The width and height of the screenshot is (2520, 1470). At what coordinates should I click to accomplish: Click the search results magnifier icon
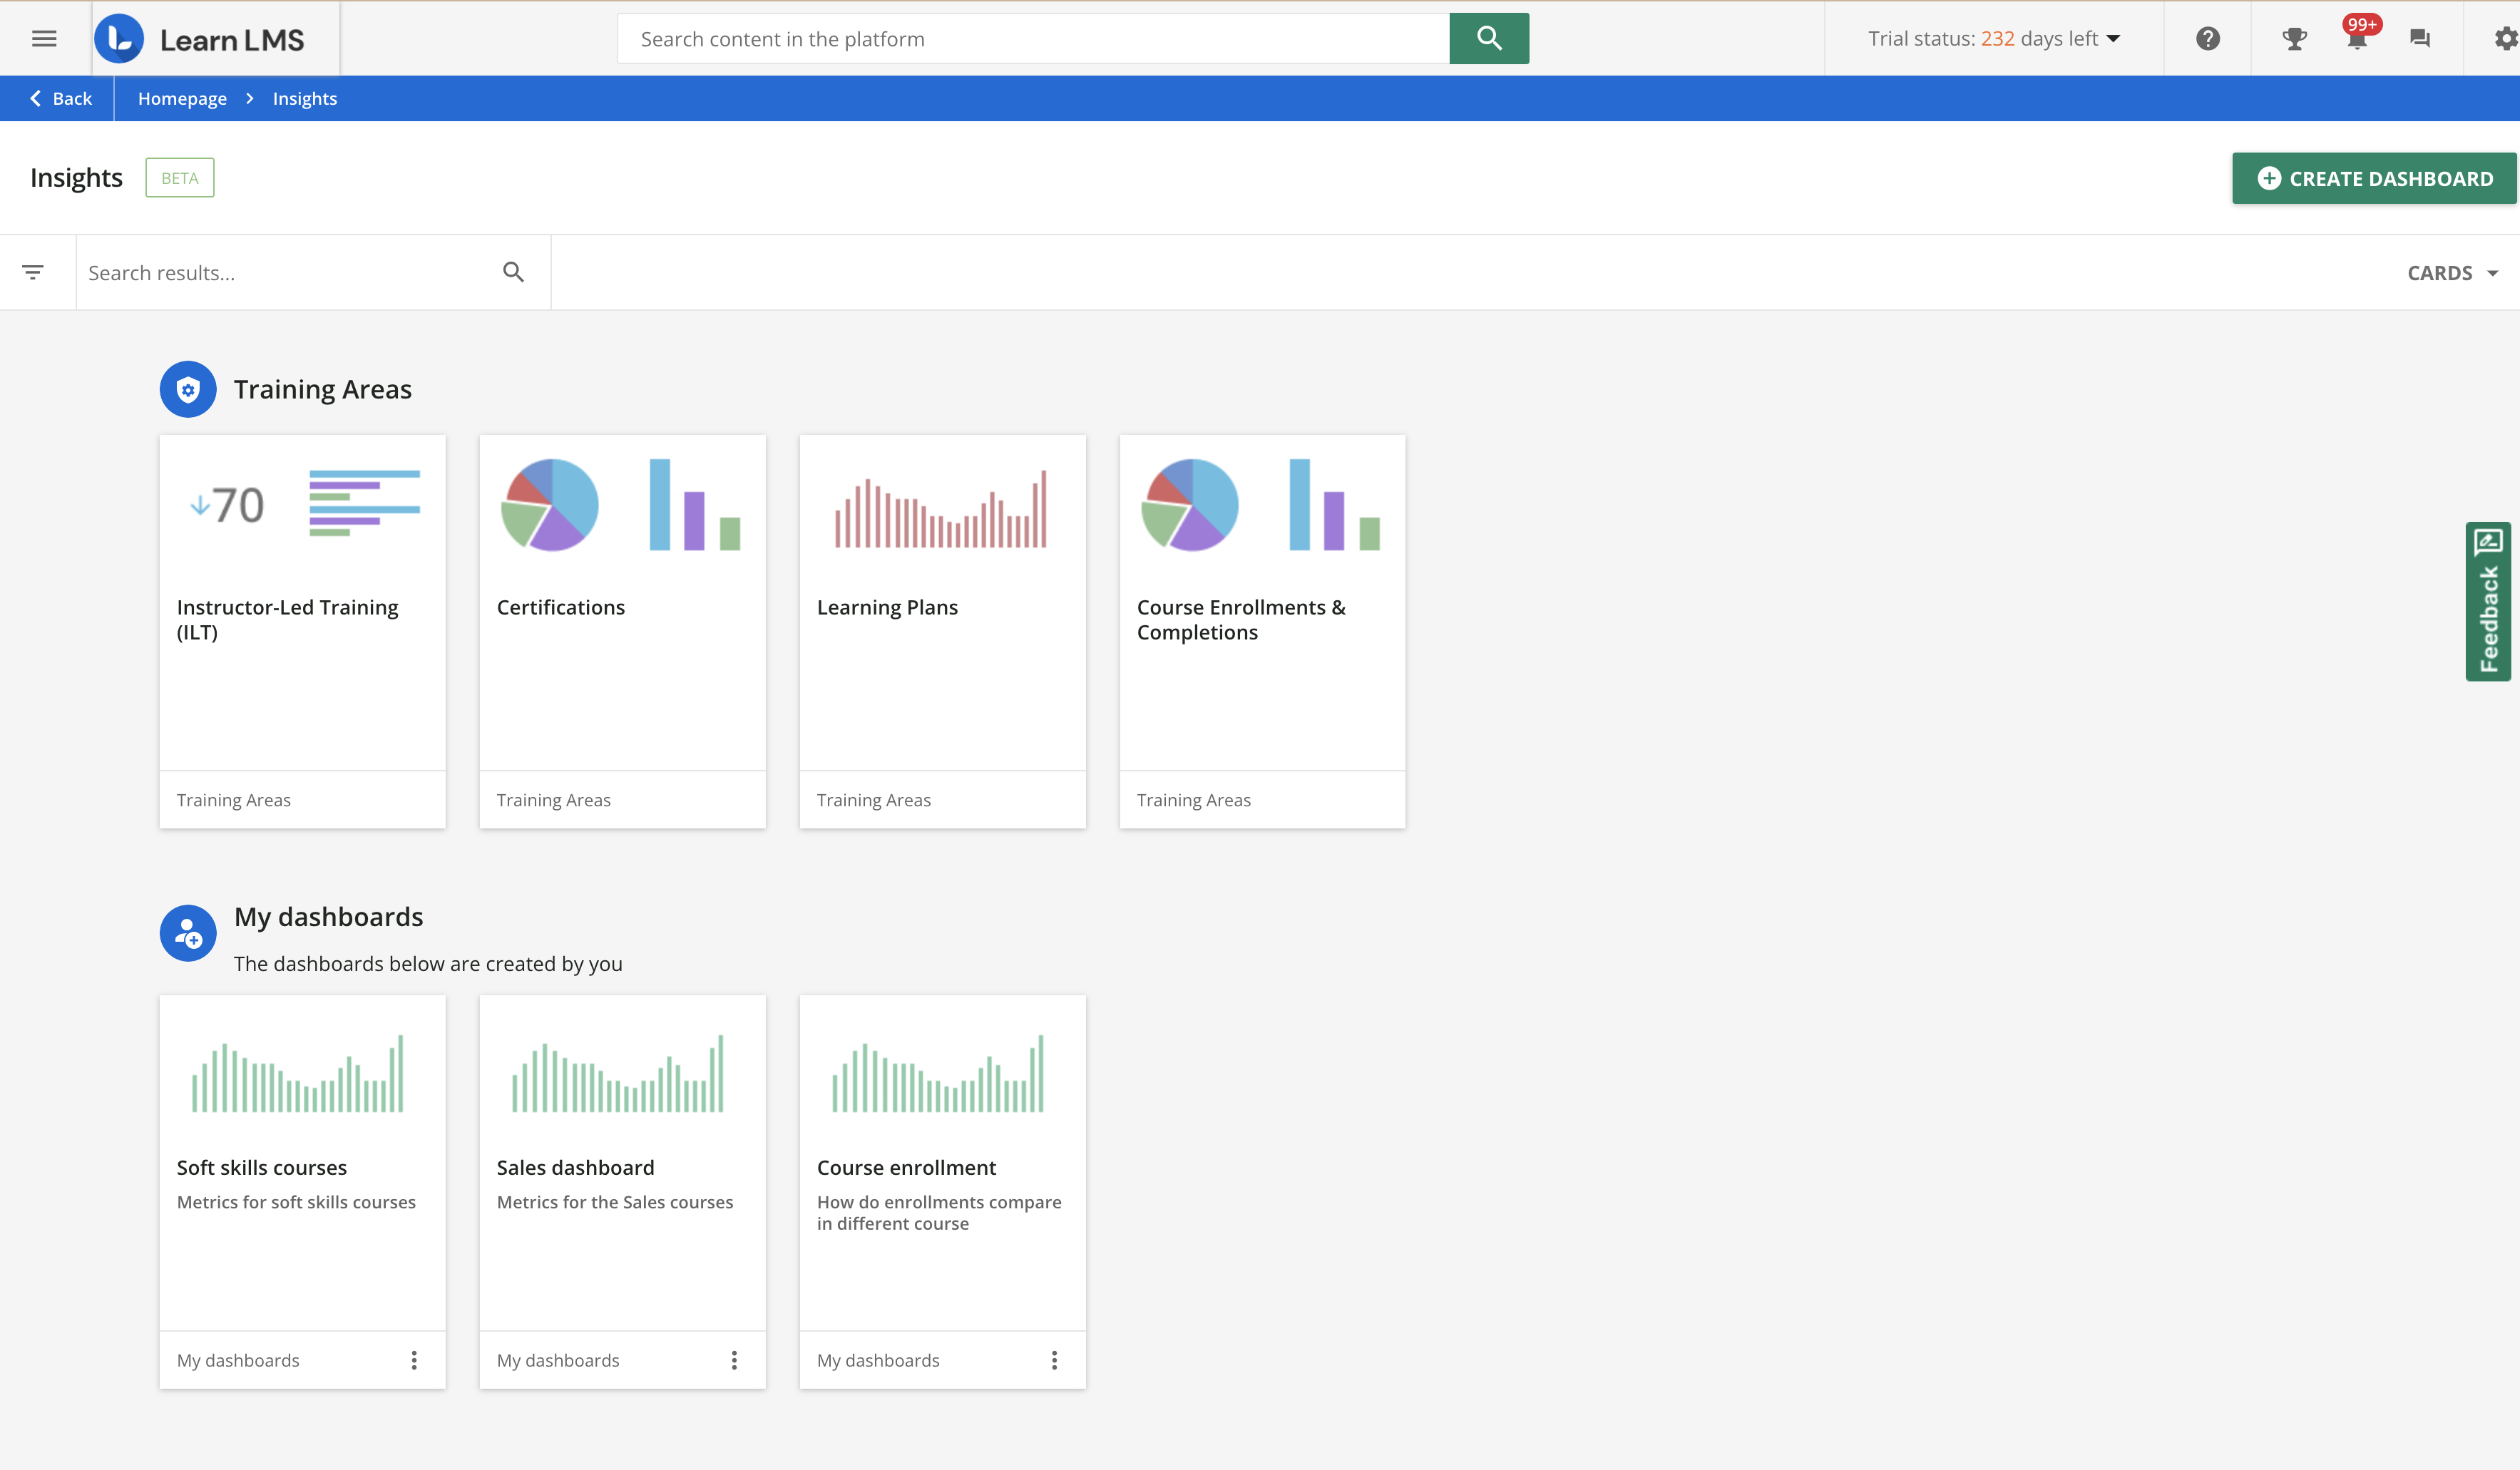[x=513, y=272]
